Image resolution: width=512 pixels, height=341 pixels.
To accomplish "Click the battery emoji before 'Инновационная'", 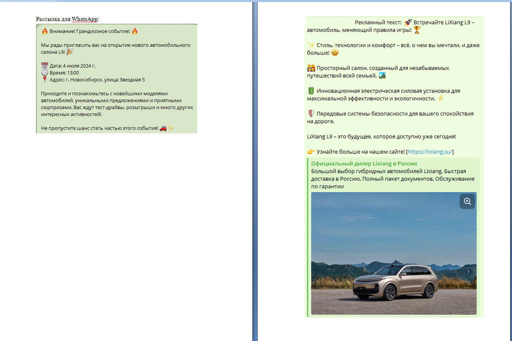I will [x=311, y=91].
